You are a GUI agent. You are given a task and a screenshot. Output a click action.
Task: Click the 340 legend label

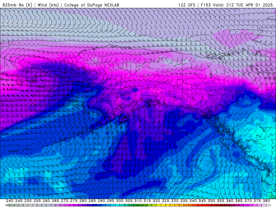(x=193, y=201)
